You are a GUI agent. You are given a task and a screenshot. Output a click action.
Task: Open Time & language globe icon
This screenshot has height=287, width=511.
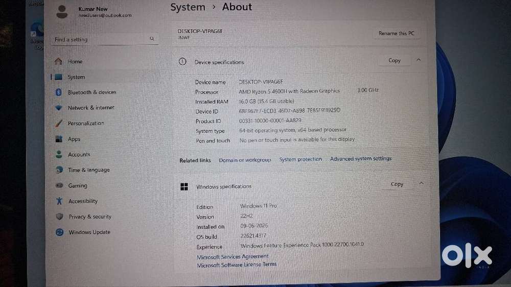pos(59,170)
